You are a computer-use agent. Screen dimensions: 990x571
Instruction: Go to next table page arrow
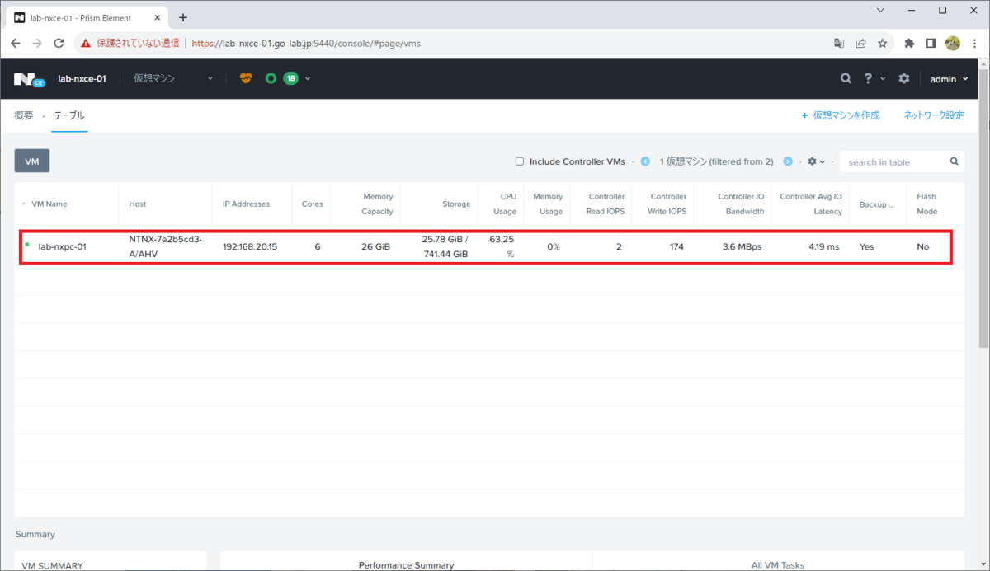pyautogui.click(x=788, y=161)
